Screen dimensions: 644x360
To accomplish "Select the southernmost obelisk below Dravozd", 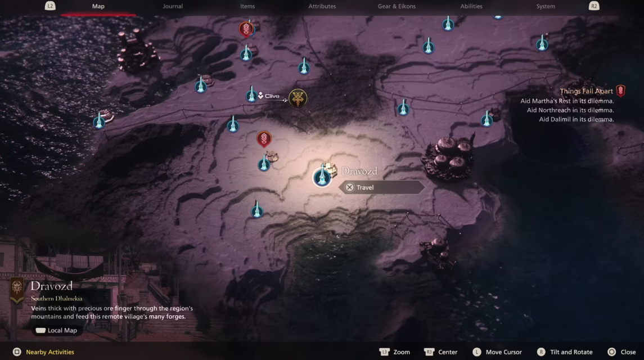I will tap(256, 210).
